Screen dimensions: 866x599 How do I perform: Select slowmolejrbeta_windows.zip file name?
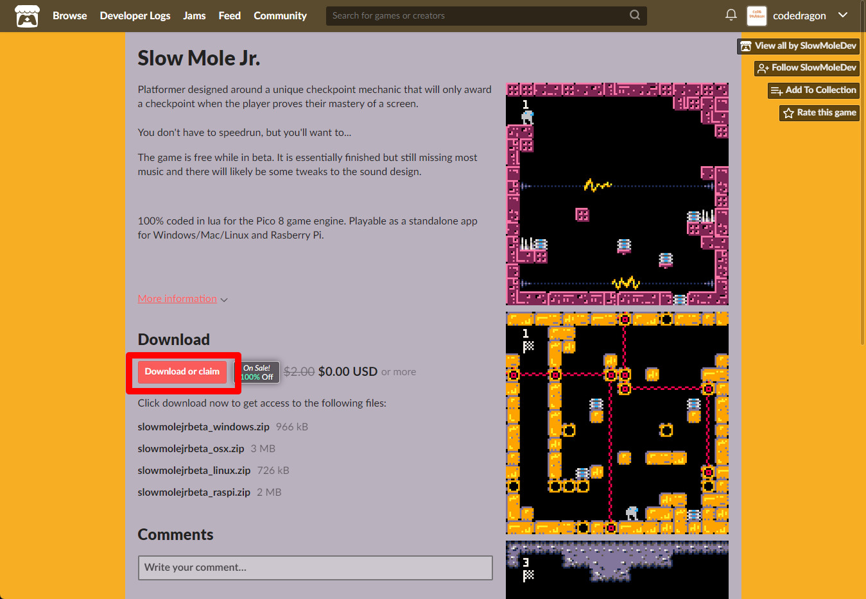[204, 427]
